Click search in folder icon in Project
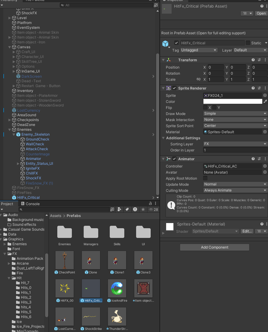This screenshot has width=268, height=332. (x=112, y=209)
